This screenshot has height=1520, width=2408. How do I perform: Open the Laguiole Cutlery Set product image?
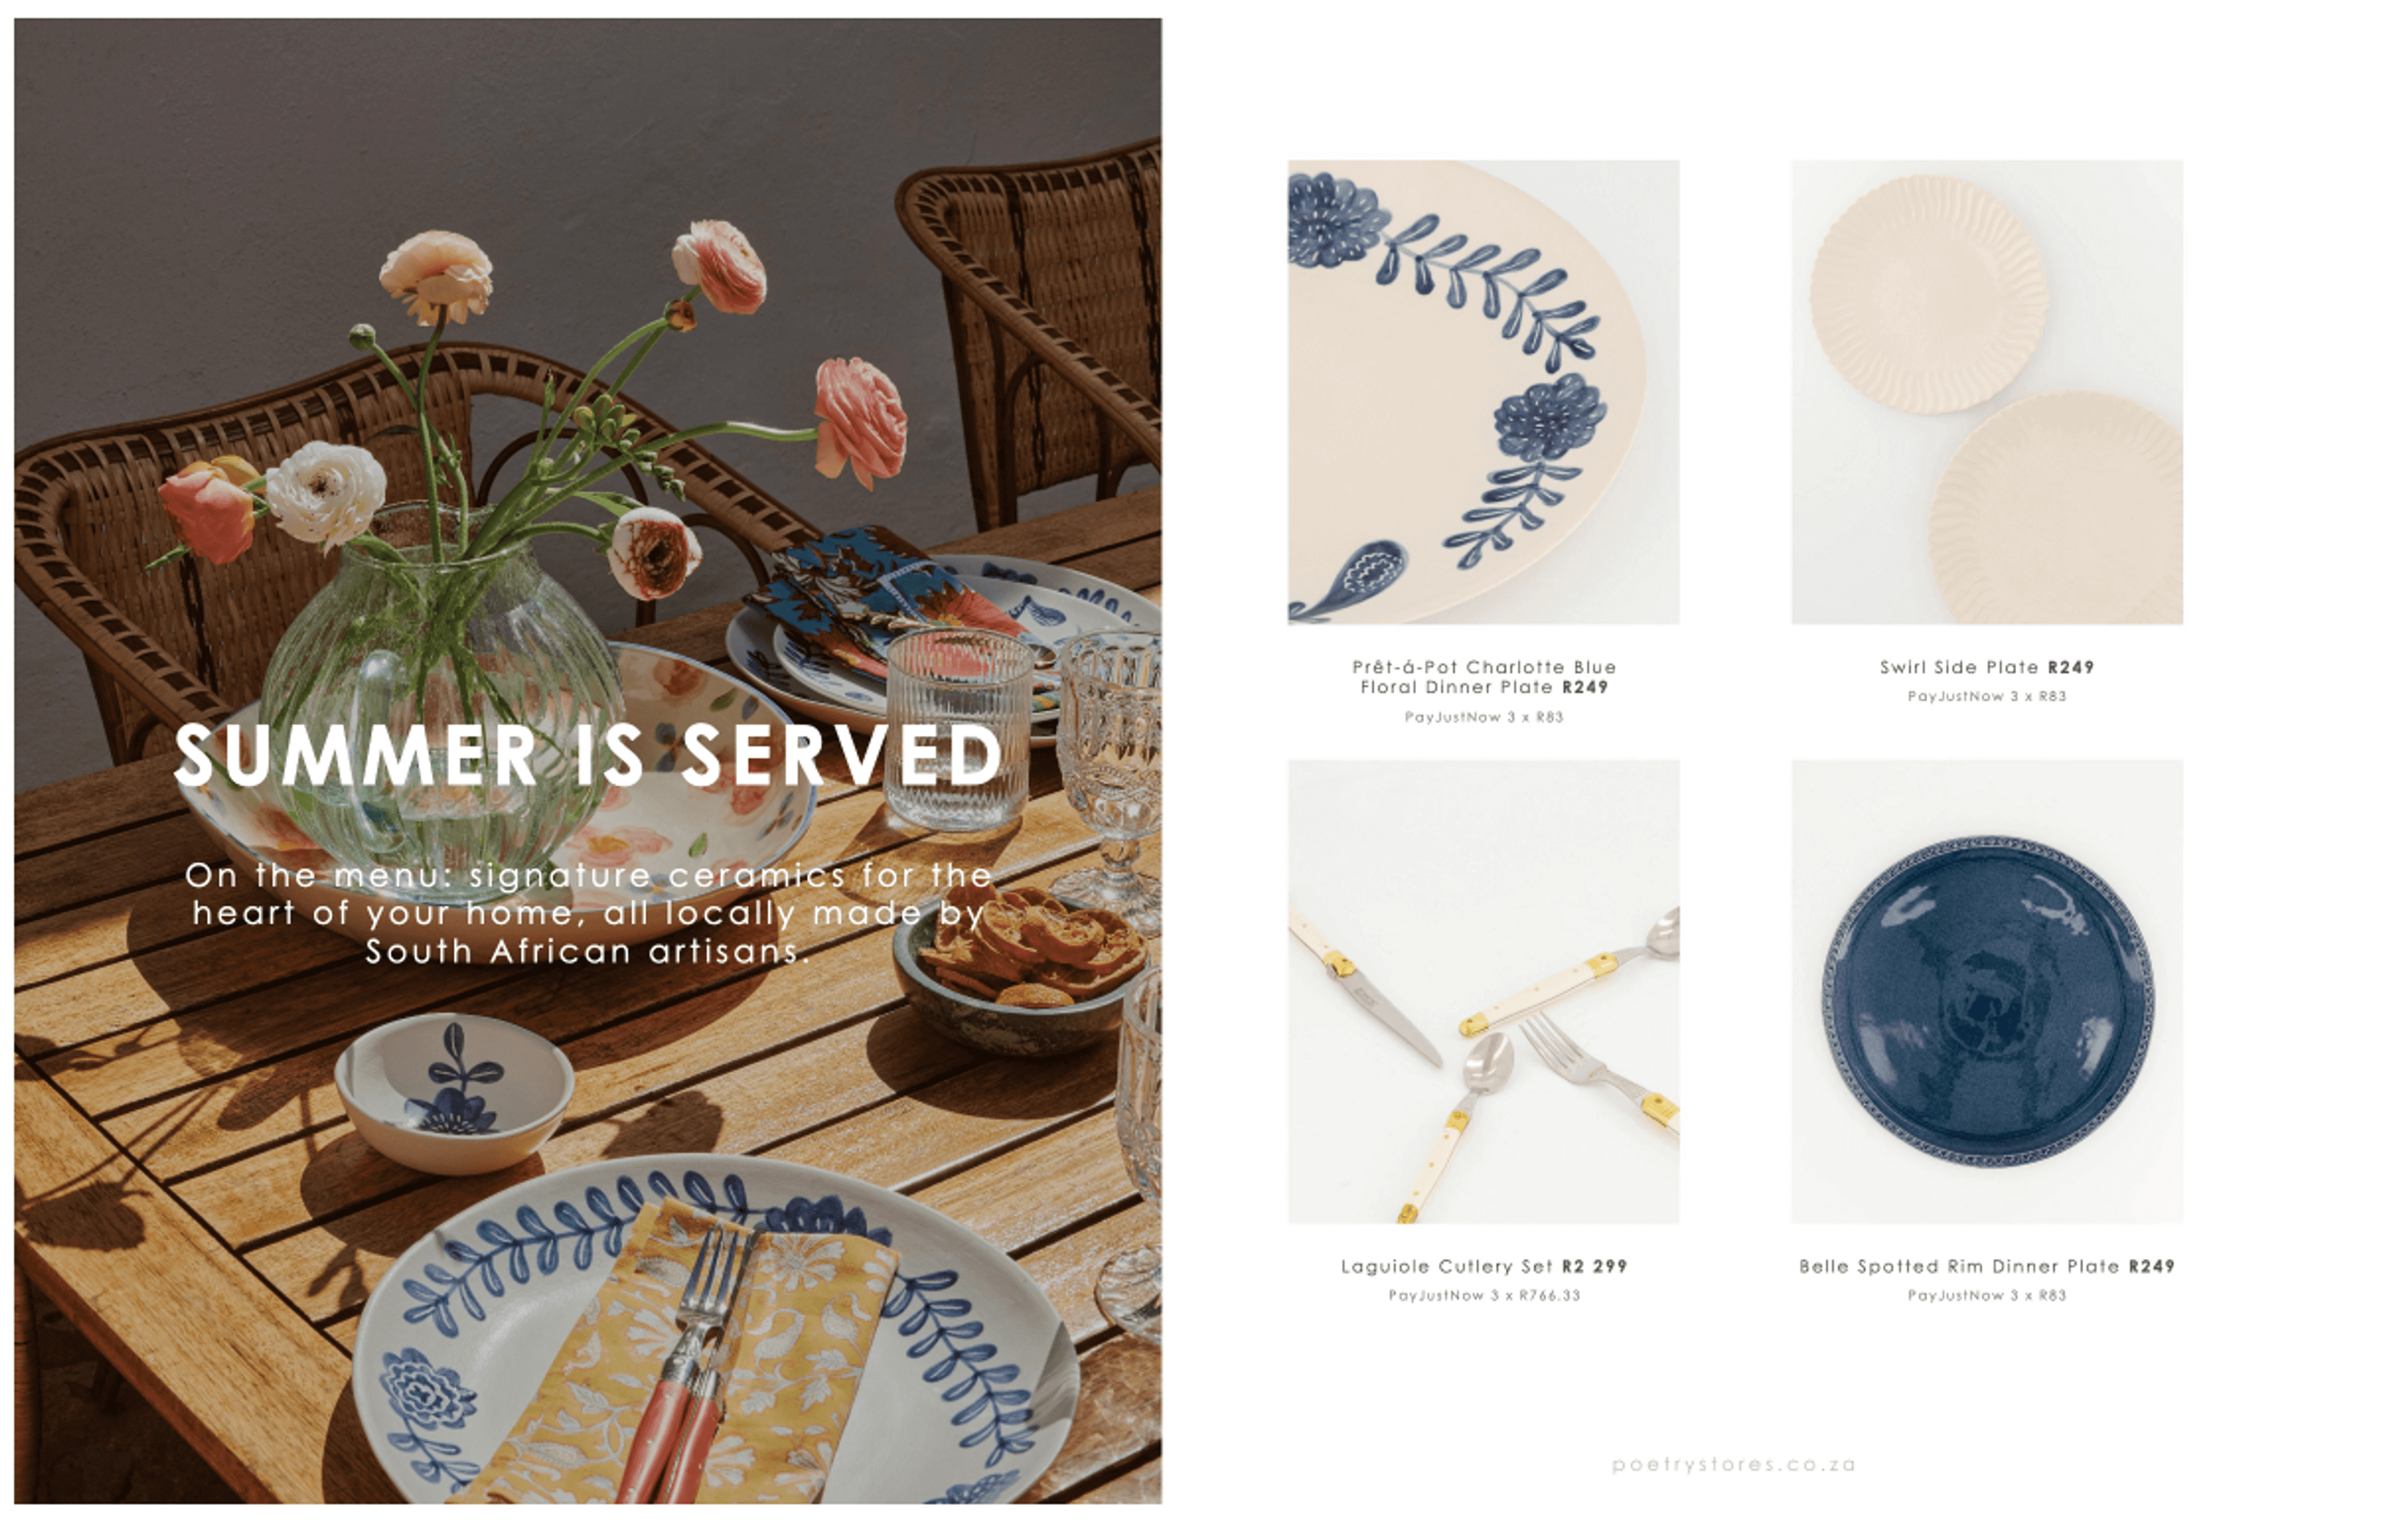coord(1483,991)
